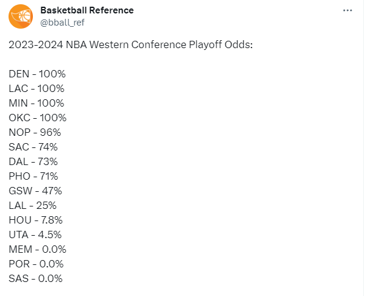This screenshot has width=365, height=296.
Task: Click the @bball_ref handle
Action: coord(62,23)
